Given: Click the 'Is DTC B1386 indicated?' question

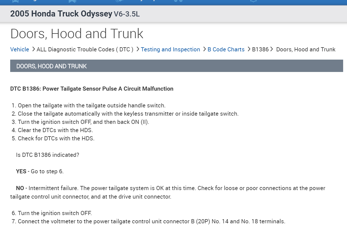Looking at the screenshot, I should 48,155.
